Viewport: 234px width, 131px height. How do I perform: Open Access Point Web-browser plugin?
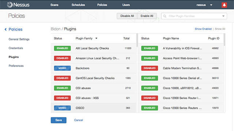click(x=182, y=58)
